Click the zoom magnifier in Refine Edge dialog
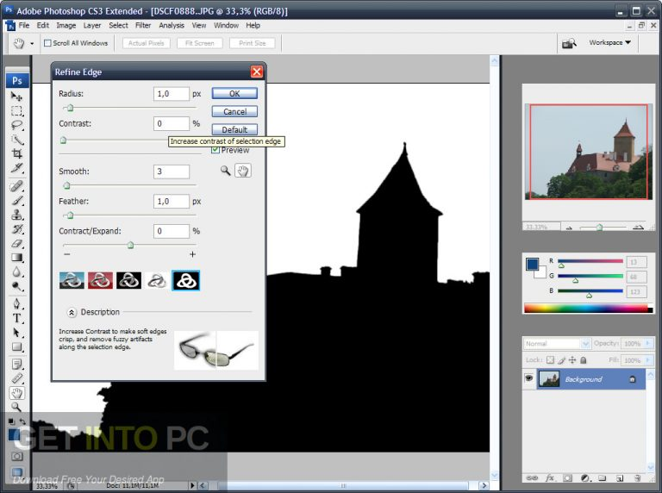The image size is (662, 493). [226, 171]
